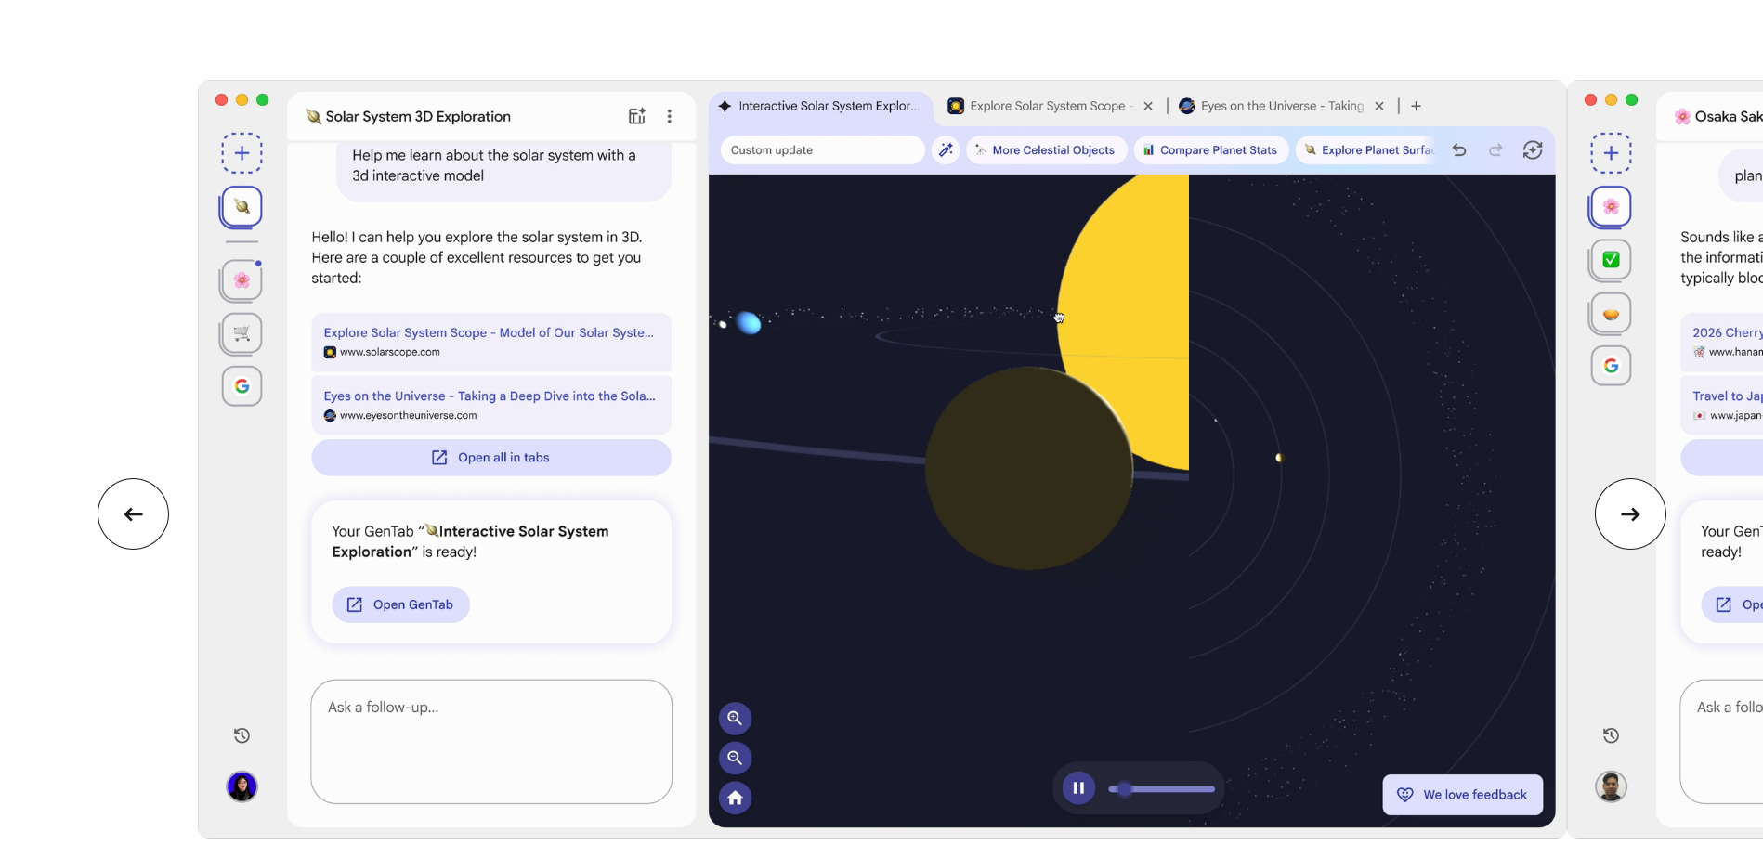
Task: Switch to Explore Solar System Scope tab
Action: 1046,106
